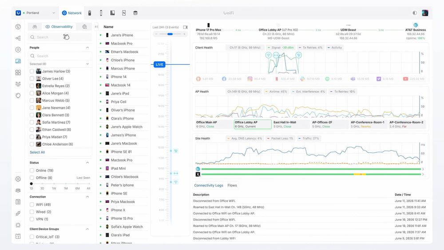Open Security shield icon in sidebar

[x=18, y=95]
